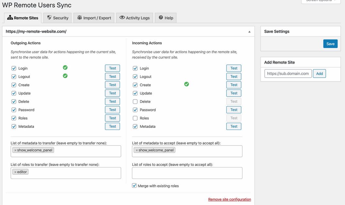Open the Remote Sites tab
345x205 pixels.
click(23, 18)
